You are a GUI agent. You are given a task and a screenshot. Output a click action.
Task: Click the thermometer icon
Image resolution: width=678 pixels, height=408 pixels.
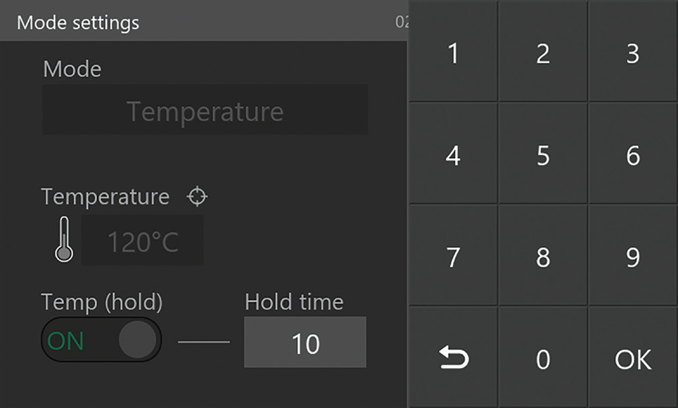pos(64,240)
